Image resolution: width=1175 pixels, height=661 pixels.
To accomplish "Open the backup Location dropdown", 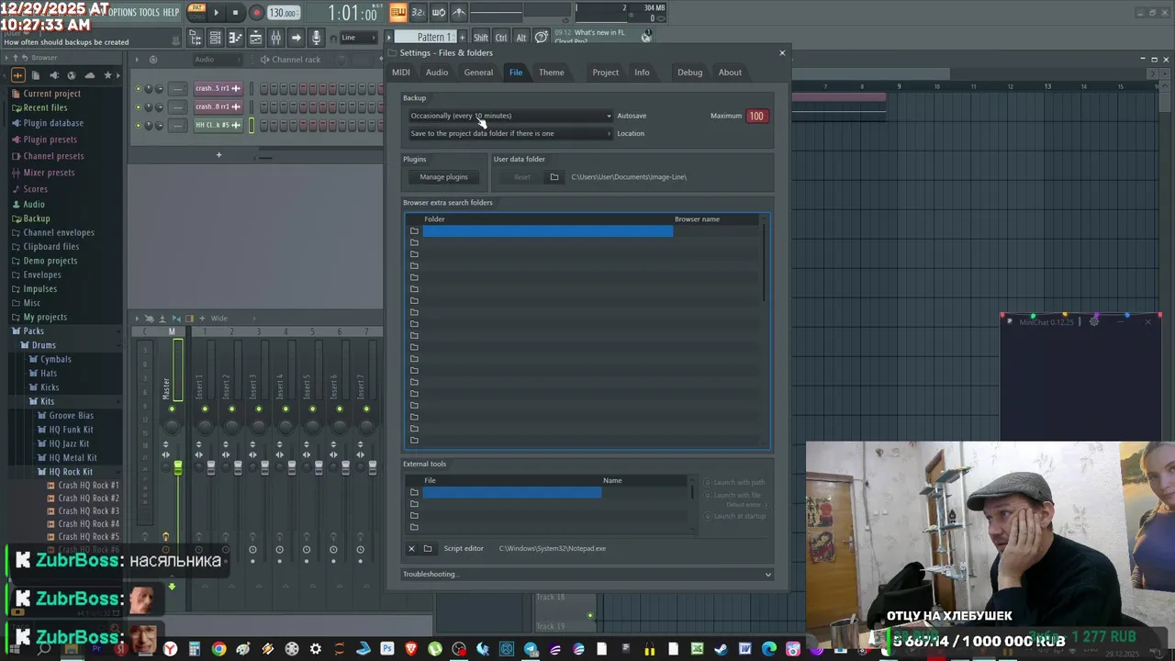I will (x=510, y=133).
